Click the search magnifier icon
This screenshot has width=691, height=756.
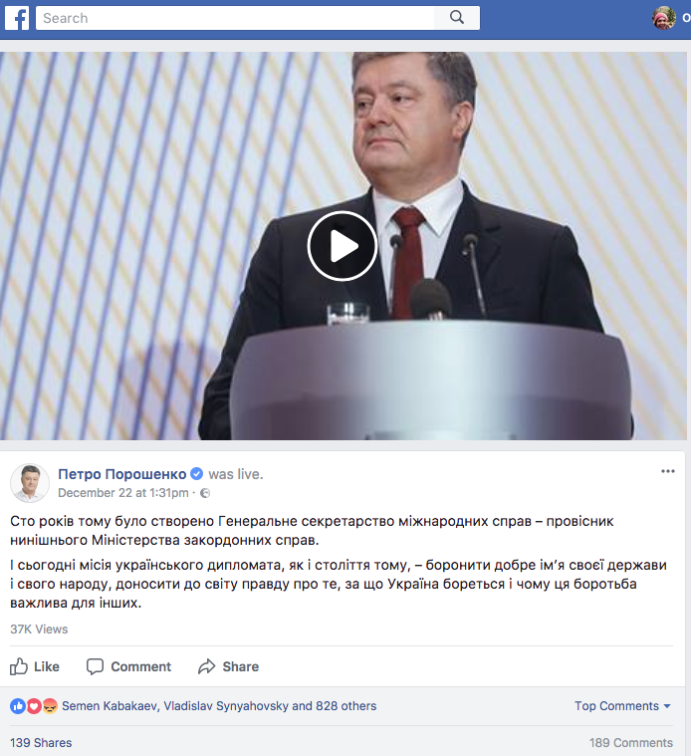(x=457, y=18)
